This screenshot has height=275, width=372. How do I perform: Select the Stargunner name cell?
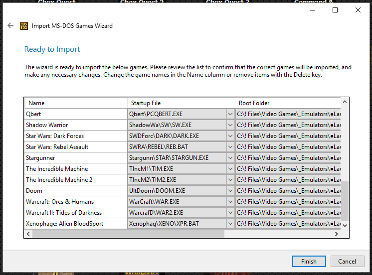(x=76, y=157)
